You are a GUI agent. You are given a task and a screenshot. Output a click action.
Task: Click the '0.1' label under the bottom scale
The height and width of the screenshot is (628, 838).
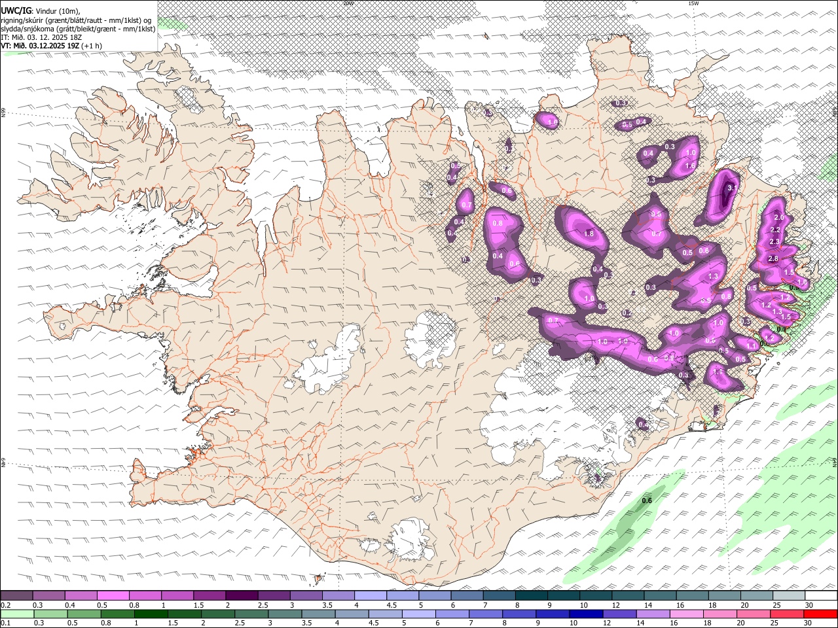(6, 623)
